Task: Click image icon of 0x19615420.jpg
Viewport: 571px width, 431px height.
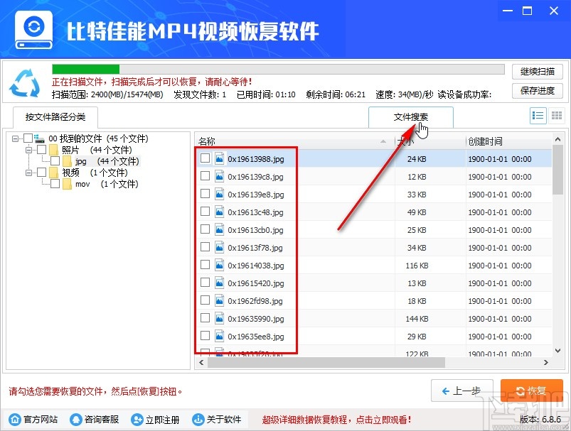Action: click(x=219, y=283)
